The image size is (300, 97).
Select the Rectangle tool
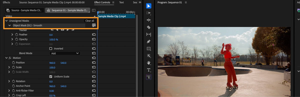[x=148, y=49]
